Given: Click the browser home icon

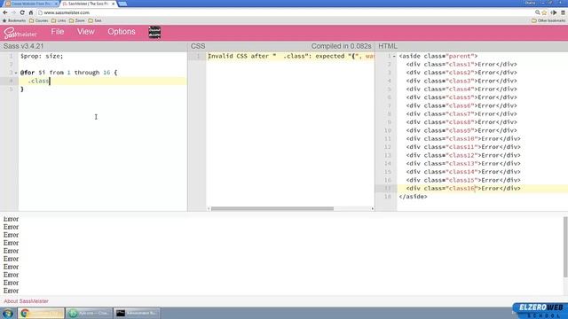Looking at the screenshot, I should tap(31, 12).
